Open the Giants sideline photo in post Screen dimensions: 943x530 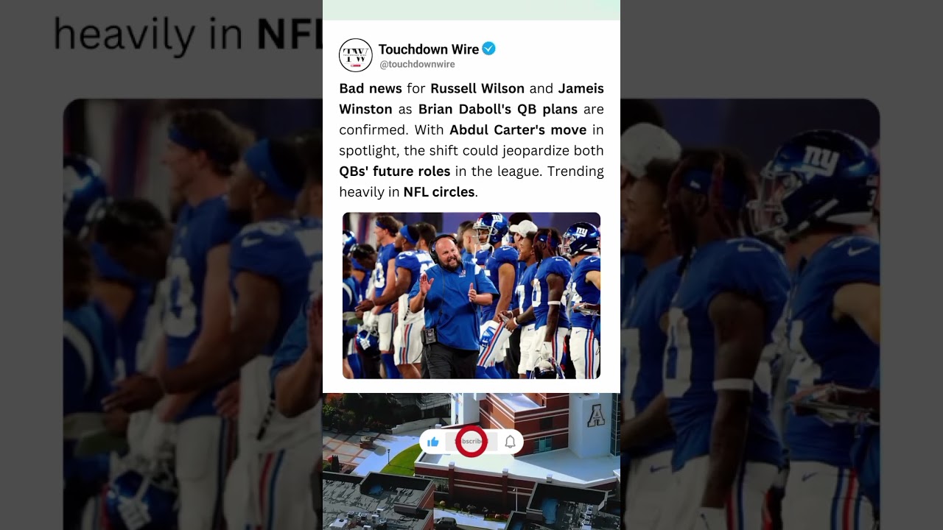point(471,295)
